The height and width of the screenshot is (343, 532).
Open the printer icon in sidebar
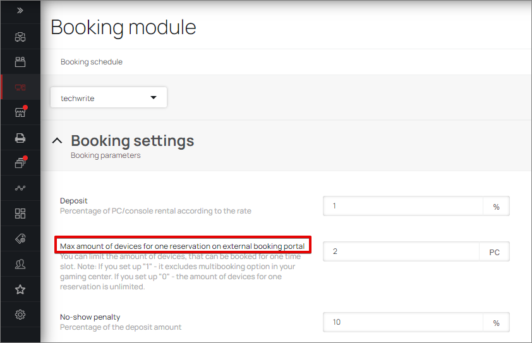20,138
